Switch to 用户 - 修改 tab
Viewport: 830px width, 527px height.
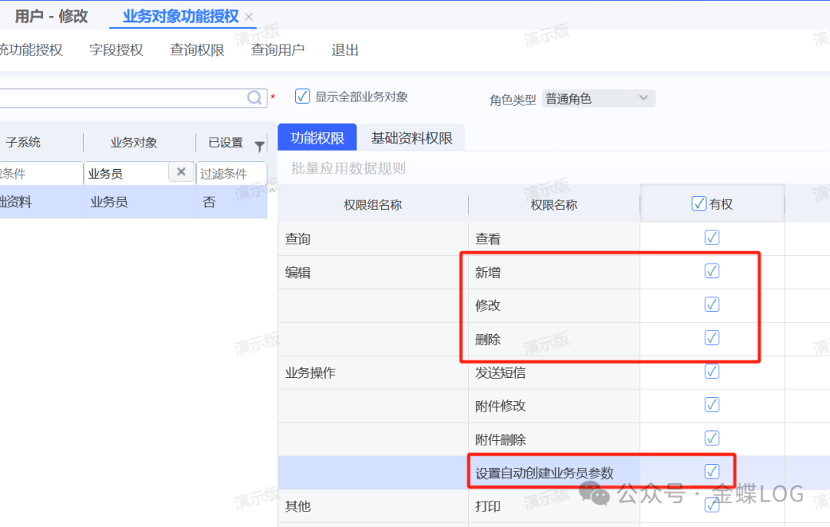(51, 16)
